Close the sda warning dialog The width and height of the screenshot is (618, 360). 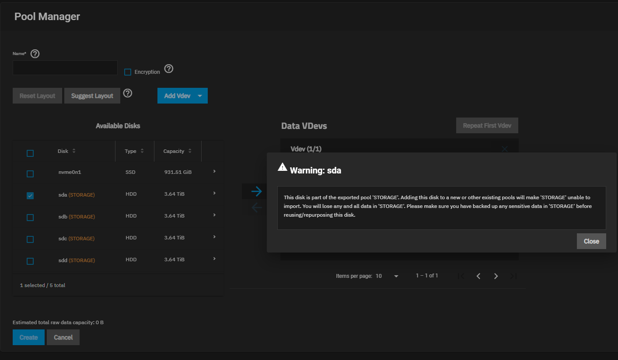pos(591,241)
